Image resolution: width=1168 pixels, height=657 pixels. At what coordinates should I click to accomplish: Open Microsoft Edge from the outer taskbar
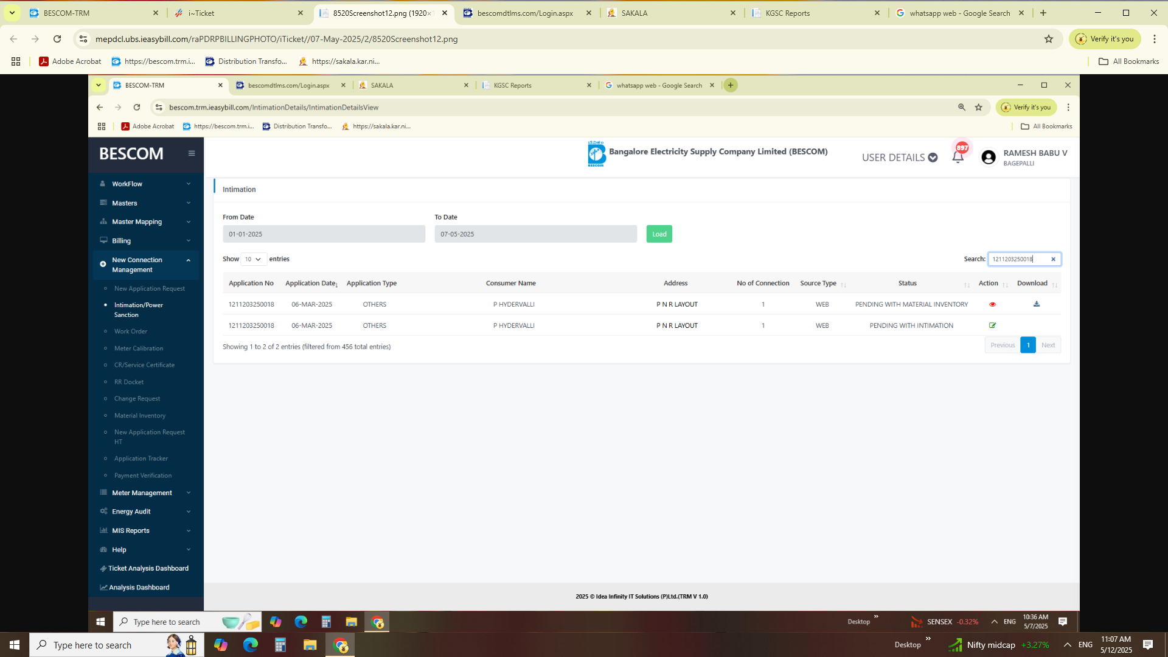coord(250,645)
